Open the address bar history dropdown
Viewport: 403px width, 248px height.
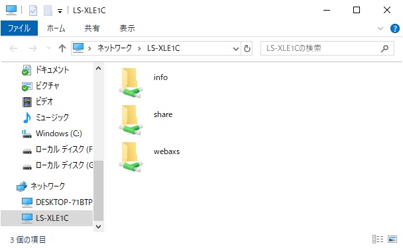236,48
